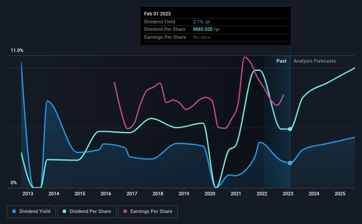The image size is (362, 224).
Task: Click the 2.1% dividend yield value in tooltip
Action: (x=198, y=22)
